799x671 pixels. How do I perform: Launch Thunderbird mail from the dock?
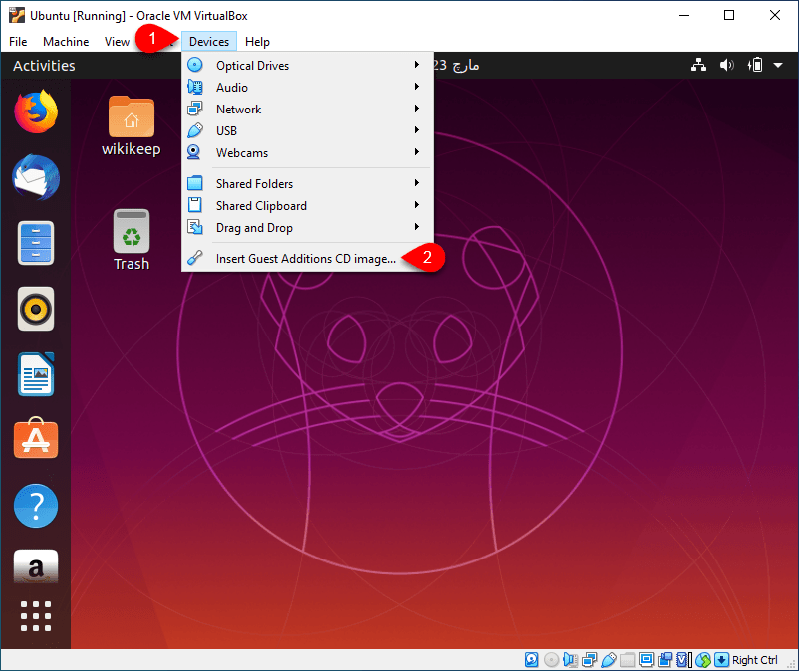[36, 177]
